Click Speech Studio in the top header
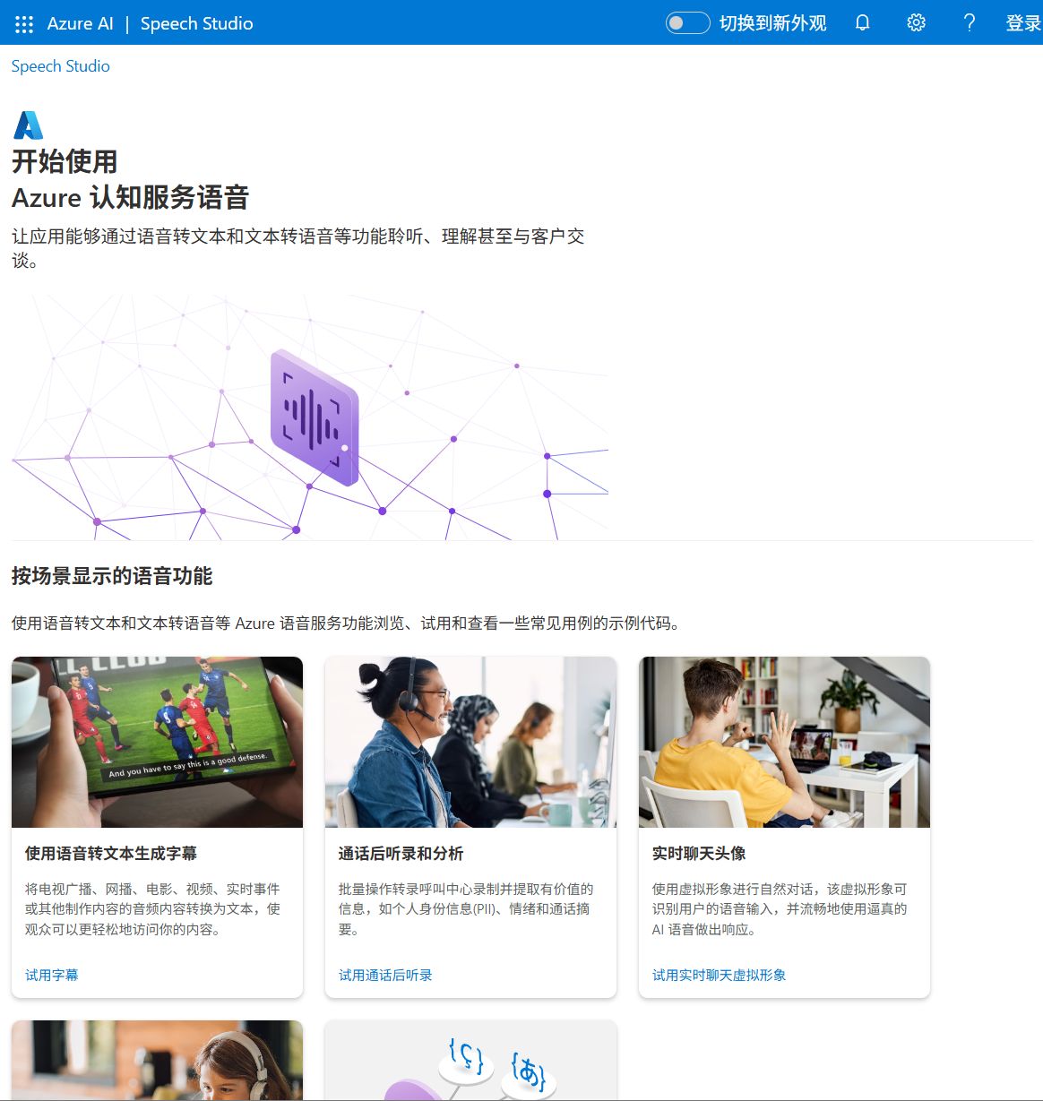The width and height of the screenshot is (1043, 1101). click(196, 24)
